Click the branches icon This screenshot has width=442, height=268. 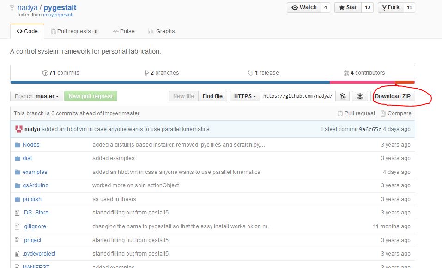coord(146,73)
